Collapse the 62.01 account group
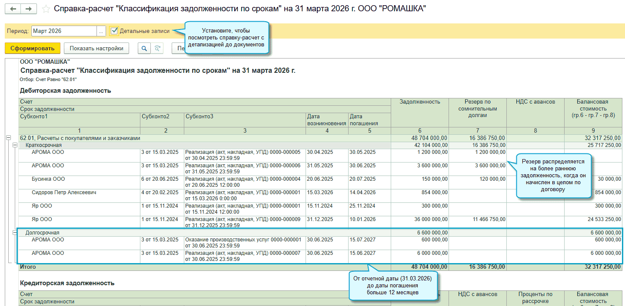 tap(8, 138)
